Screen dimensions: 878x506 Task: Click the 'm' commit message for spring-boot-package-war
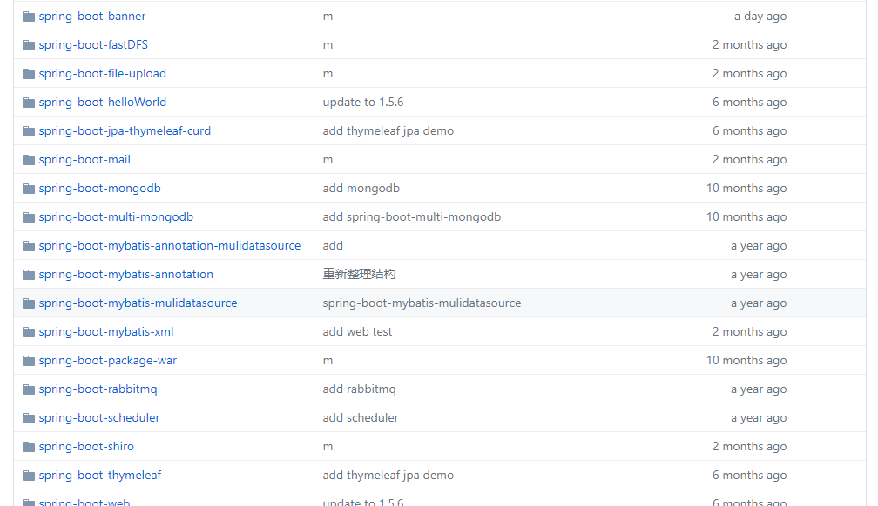(x=328, y=361)
